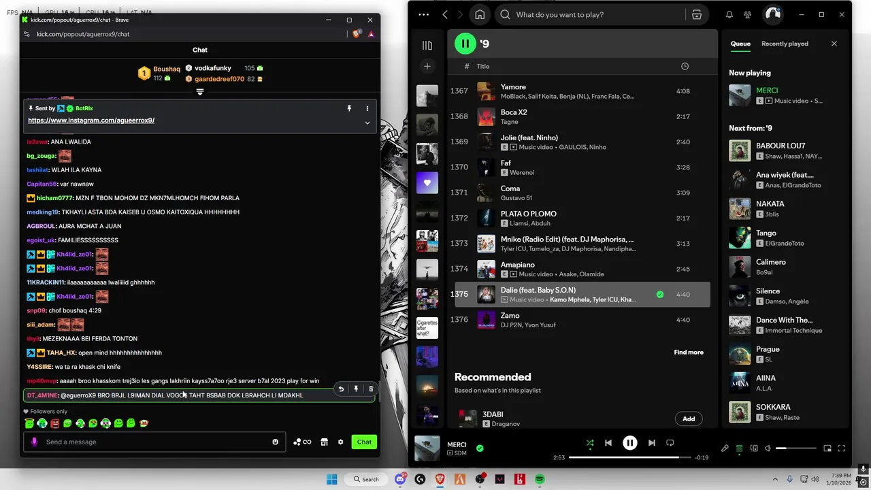Open the Instagram link pinned in chat
871x490 pixels.
coord(91,120)
